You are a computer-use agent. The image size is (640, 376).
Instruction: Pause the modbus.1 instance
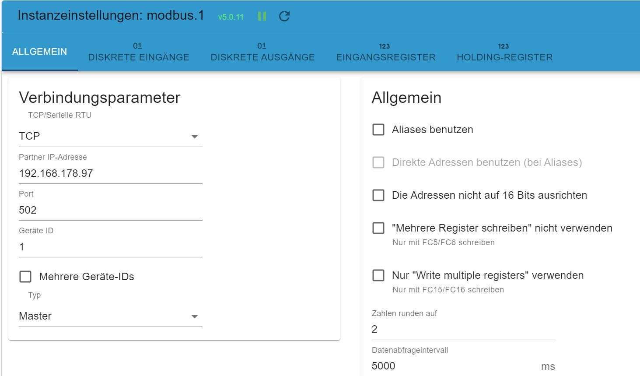[262, 16]
